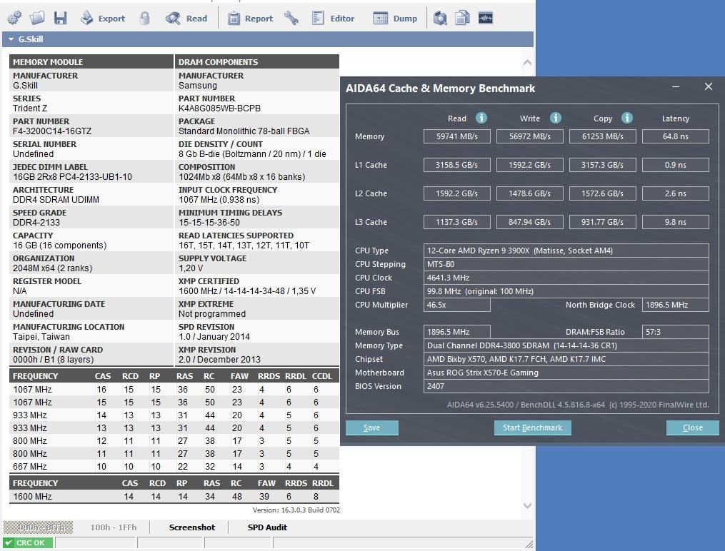Click the Close button in AIDA64 window
The width and height of the screenshot is (725, 551).
tap(693, 428)
